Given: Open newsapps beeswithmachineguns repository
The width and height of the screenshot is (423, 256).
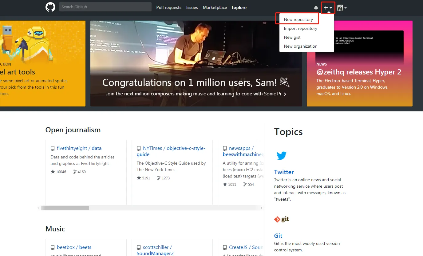Looking at the screenshot, I should point(243,151).
